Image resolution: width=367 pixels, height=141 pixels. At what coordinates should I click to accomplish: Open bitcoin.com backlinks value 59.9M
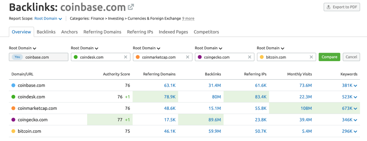point(215,131)
